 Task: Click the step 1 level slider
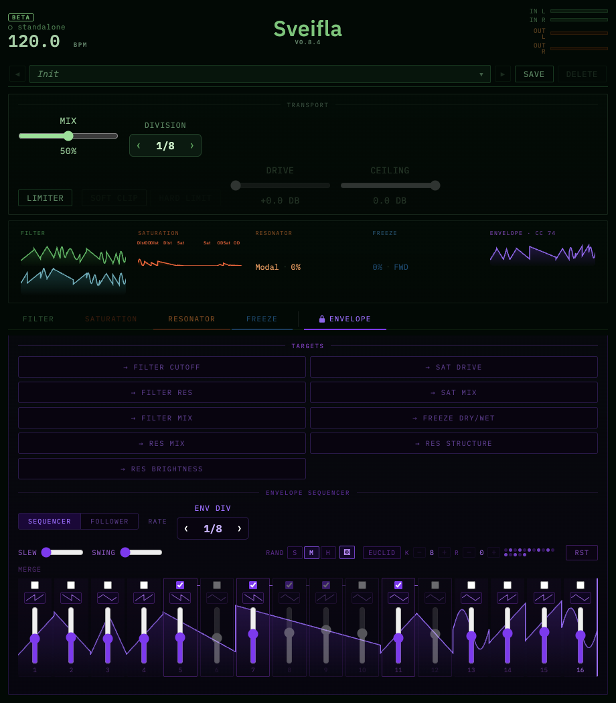pyautogui.click(x=35, y=635)
